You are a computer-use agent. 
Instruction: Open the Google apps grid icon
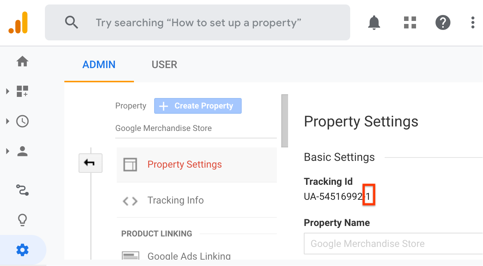tap(410, 22)
